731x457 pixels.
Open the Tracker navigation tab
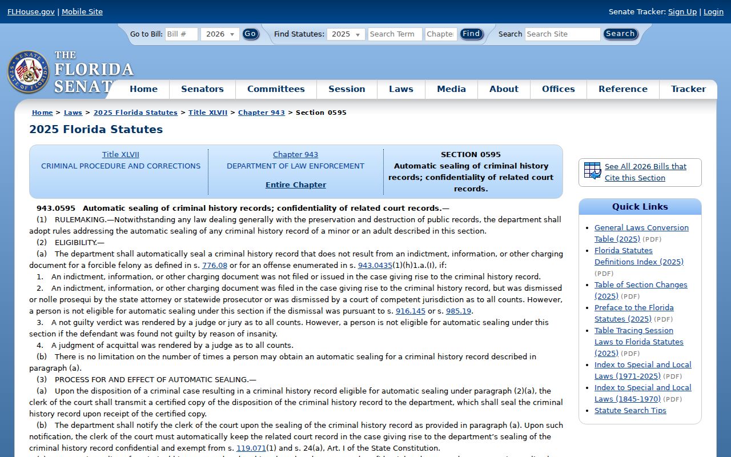688,89
